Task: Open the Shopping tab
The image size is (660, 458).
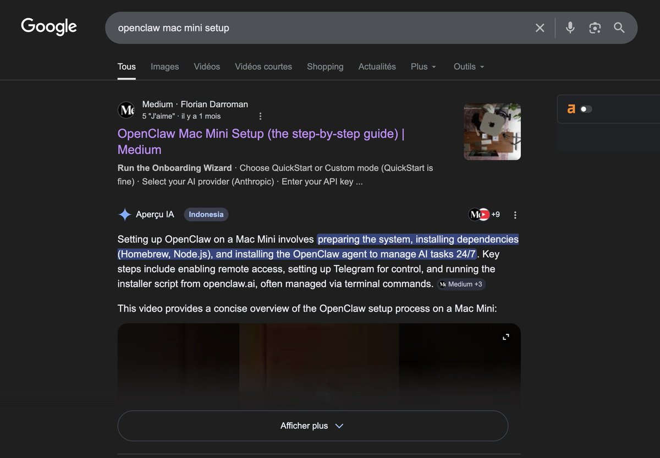Action: coord(325,67)
